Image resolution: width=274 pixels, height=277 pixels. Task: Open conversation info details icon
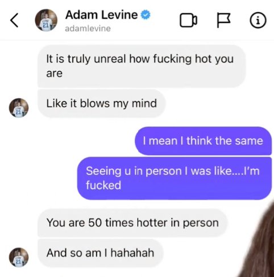[258, 20]
